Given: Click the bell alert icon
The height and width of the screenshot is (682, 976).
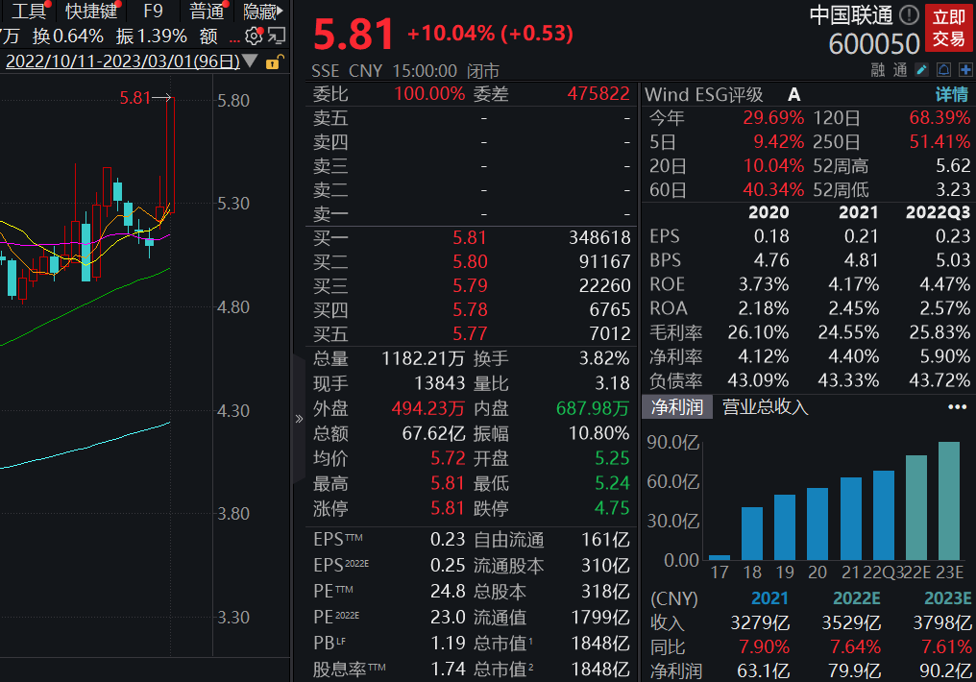Looking at the screenshot, I should [x=943, y=70].
